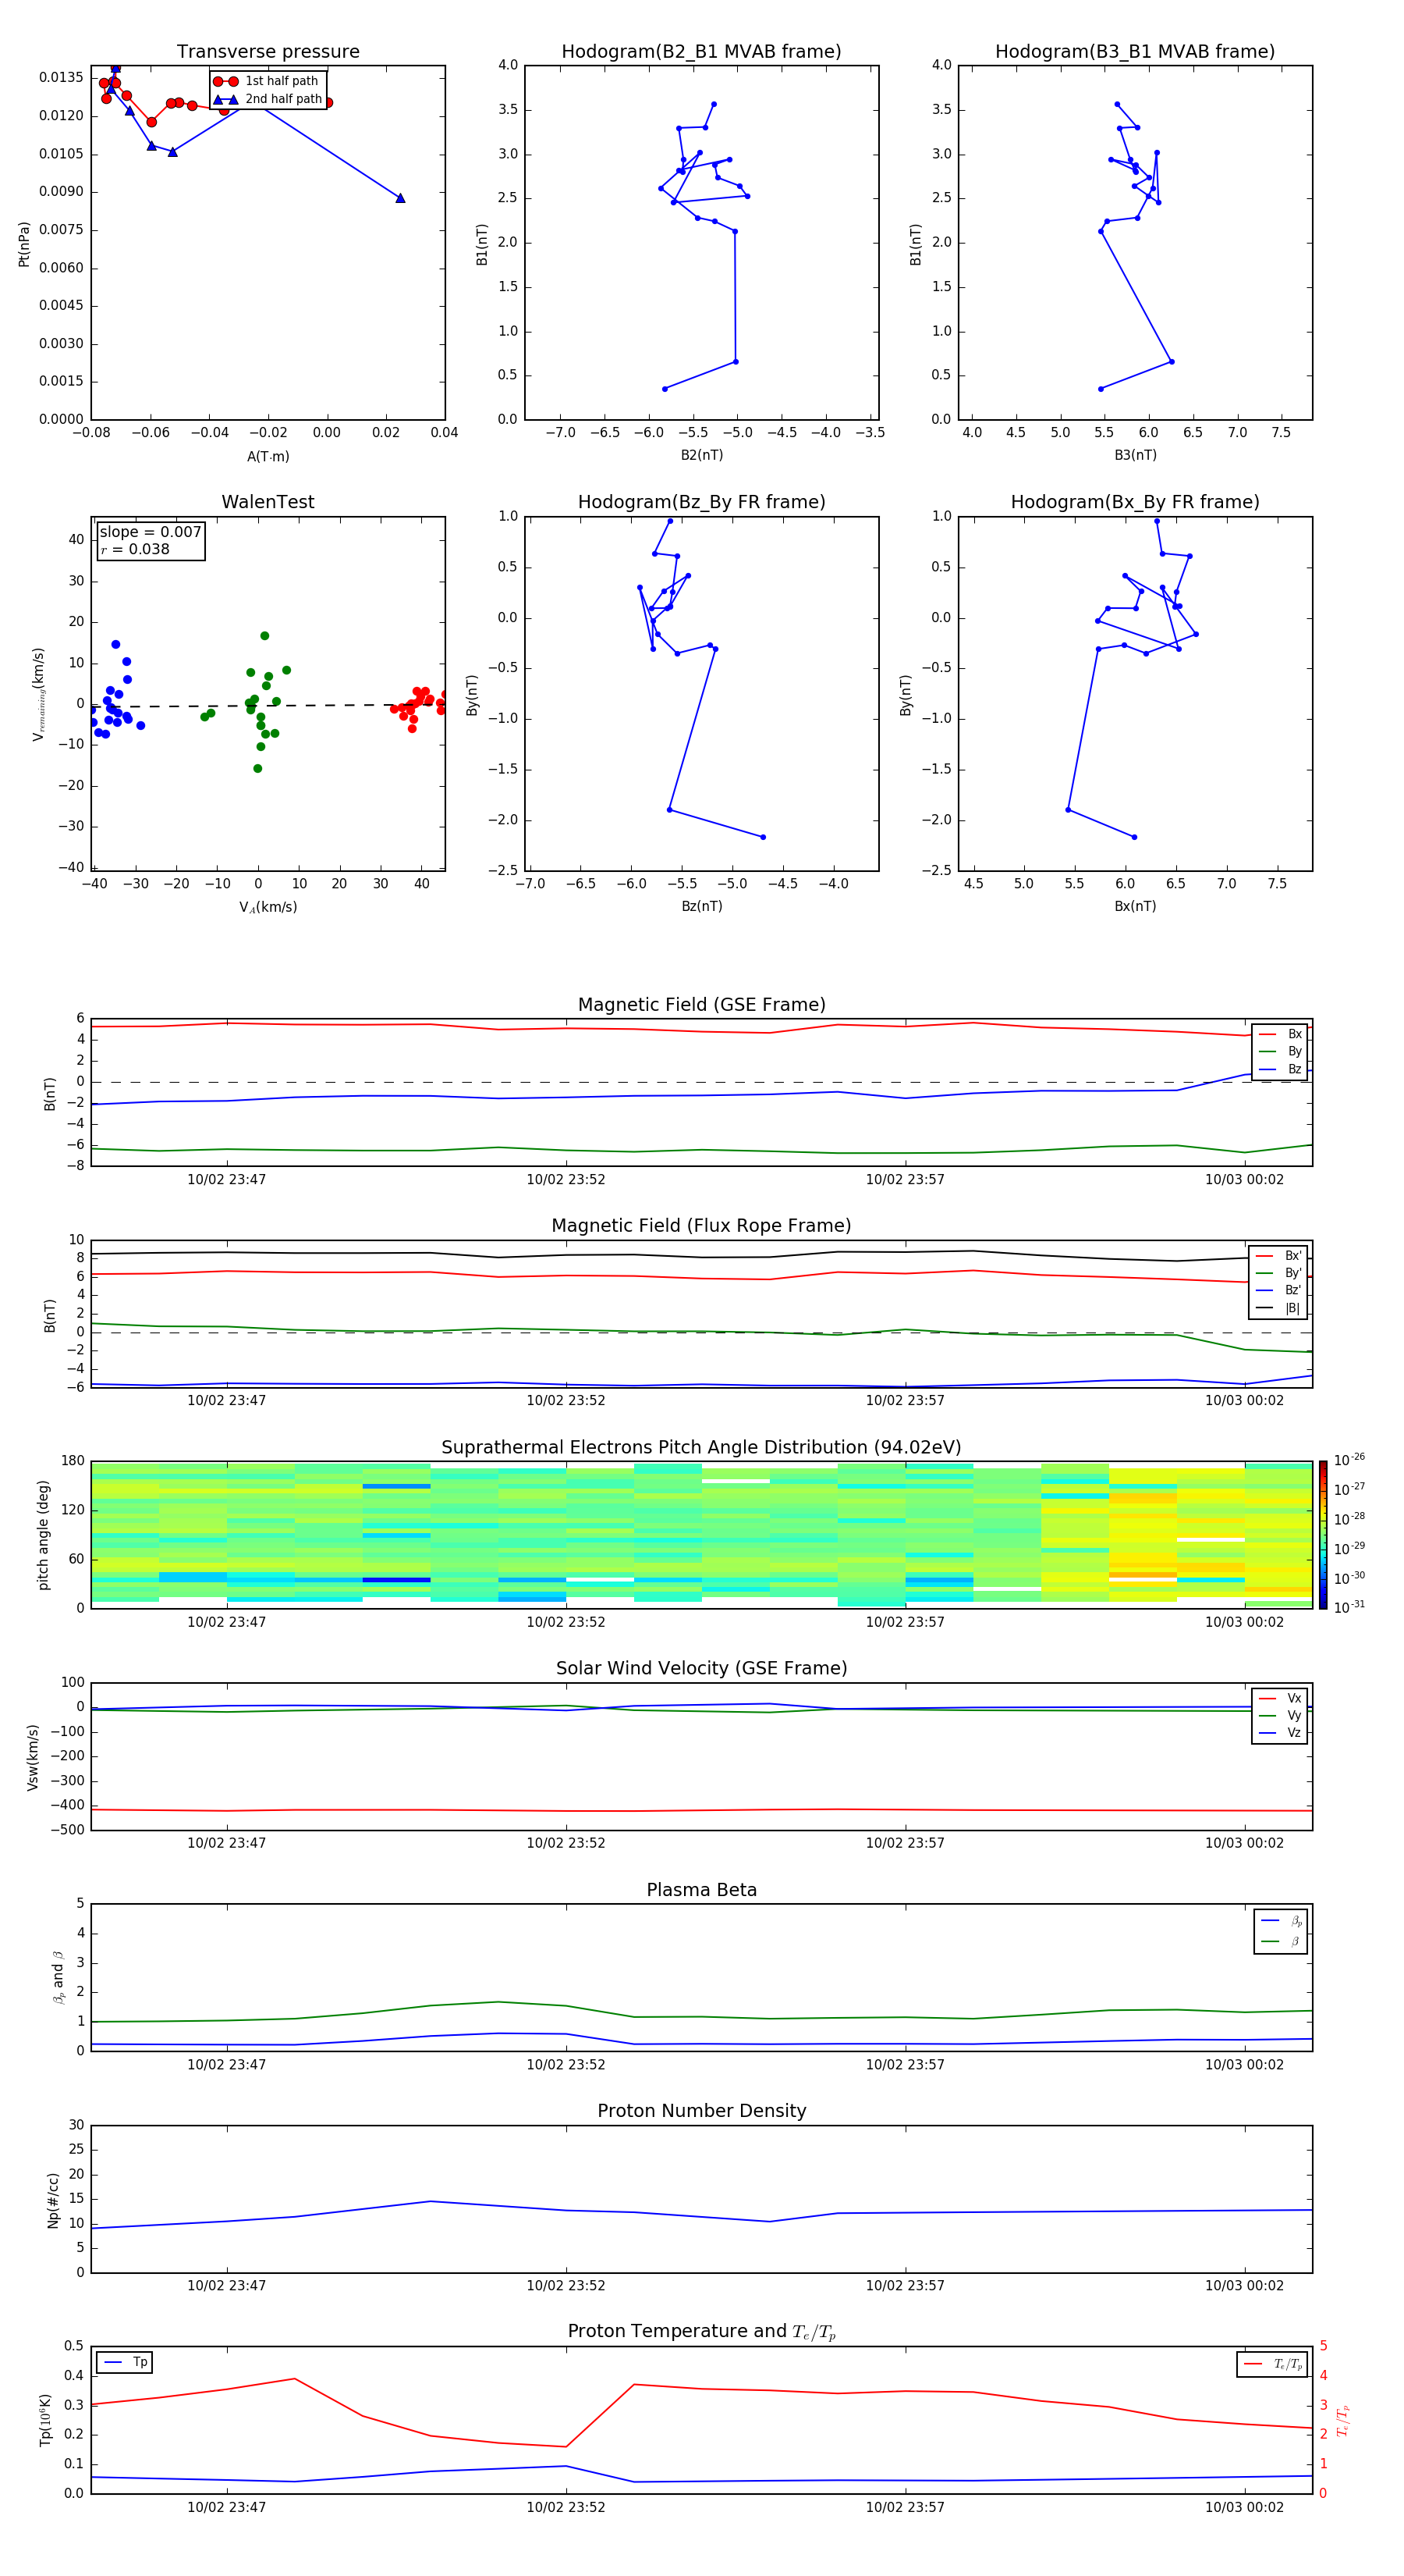Click the 'A(T·m)' x-axis label

pos(268,457)
